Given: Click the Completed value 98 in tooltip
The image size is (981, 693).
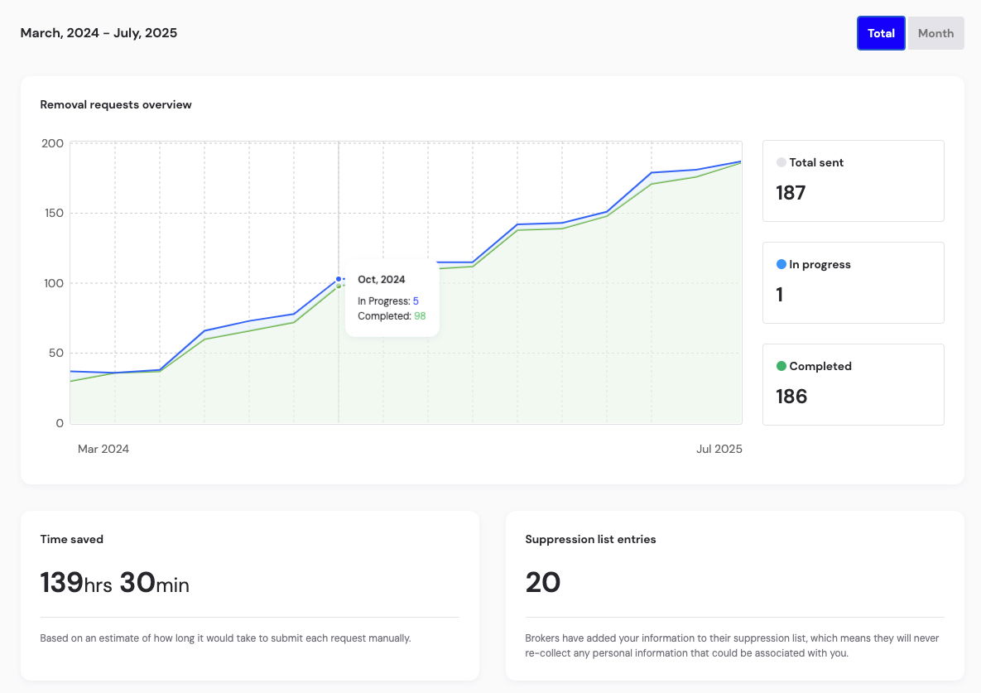Looking at the screenshot, I should click(420, 316).
